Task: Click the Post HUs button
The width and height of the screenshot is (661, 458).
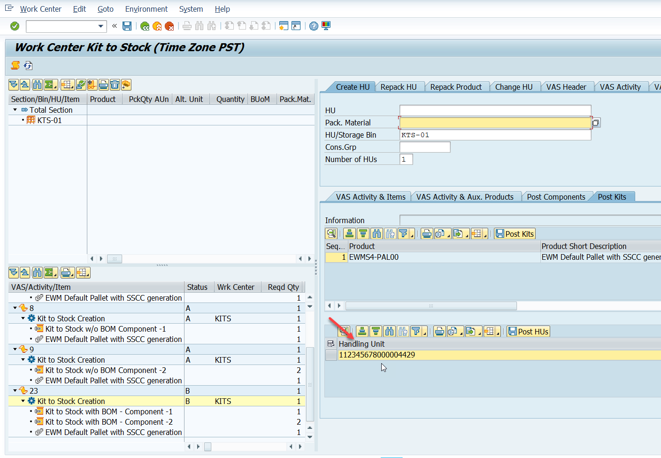Action: click(528, 332)
